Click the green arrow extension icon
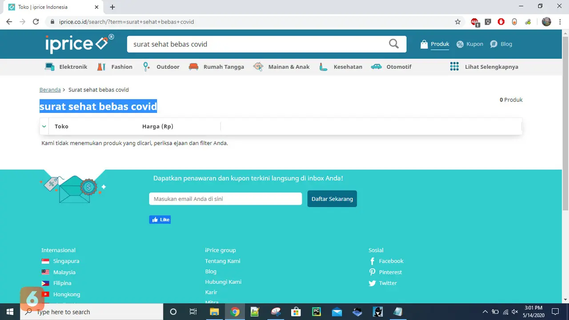The width and height of the screenshot is (569, 320). 528,22
